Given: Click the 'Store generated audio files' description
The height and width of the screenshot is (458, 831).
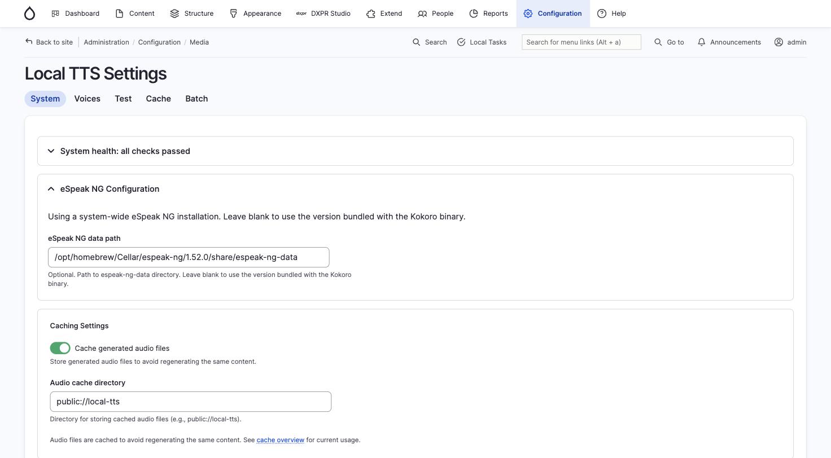Looking at the screenshot, I should 153,362.
